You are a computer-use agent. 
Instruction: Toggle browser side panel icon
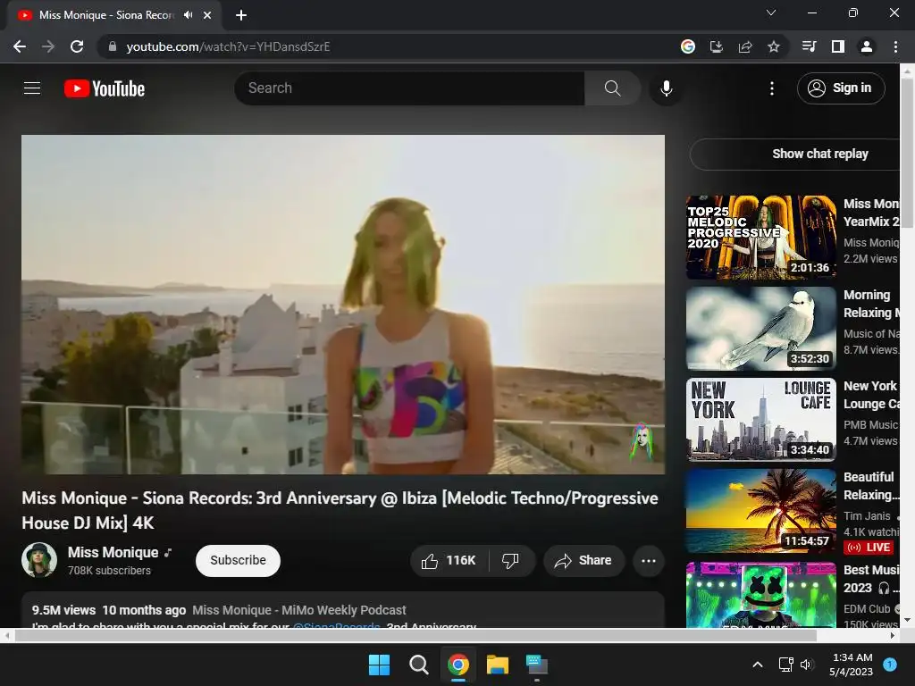(838, 46)
